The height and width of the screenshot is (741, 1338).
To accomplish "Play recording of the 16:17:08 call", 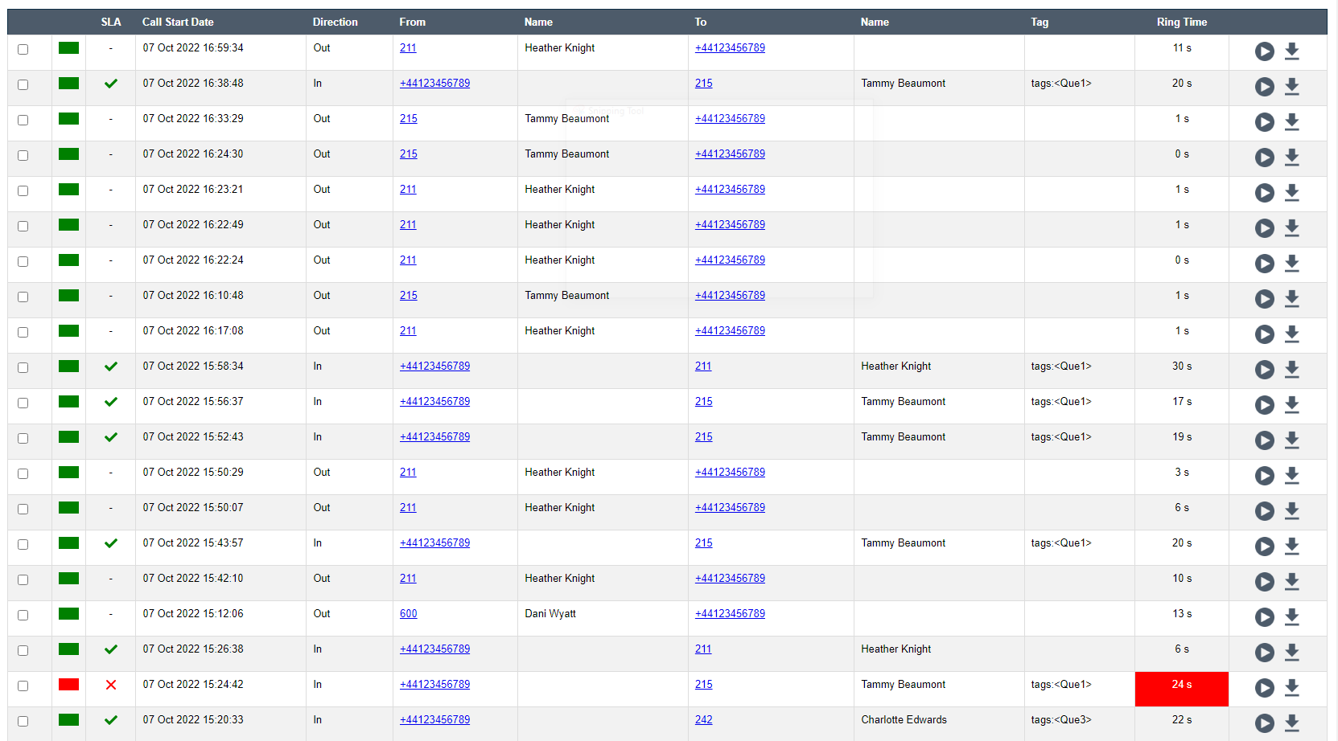I will point(1264,334).
